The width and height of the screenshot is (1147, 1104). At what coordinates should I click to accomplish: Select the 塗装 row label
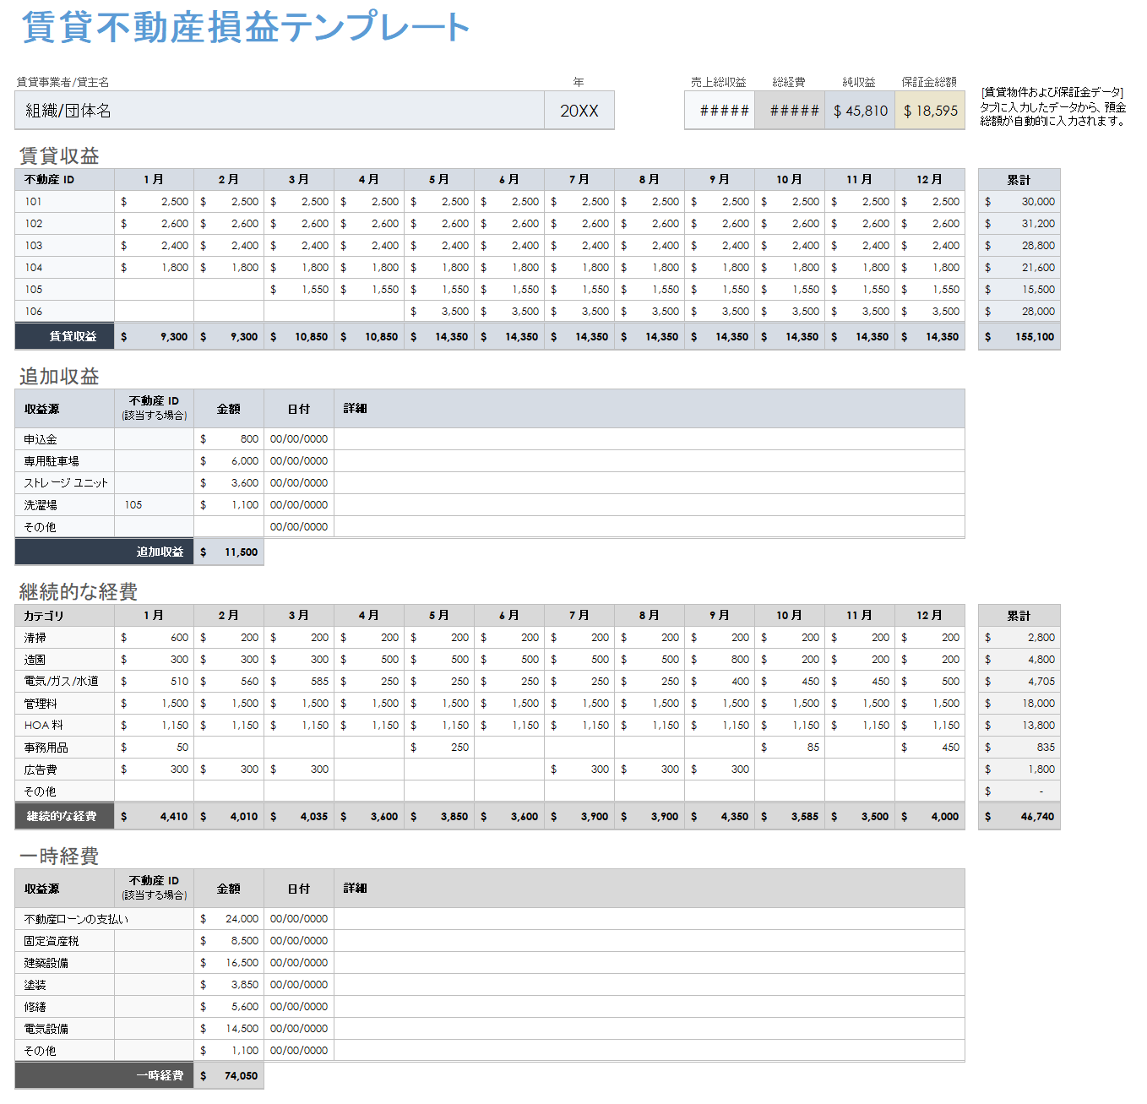click(x=65, y=985)
